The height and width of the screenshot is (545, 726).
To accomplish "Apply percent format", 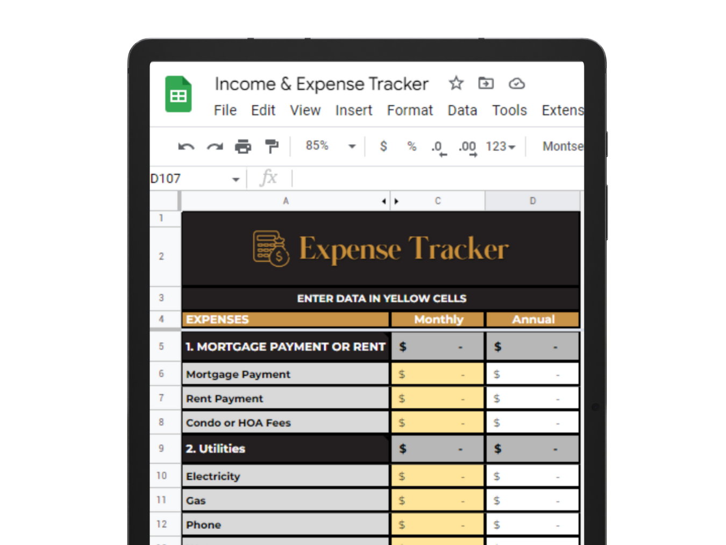I will (x=411, y=146).
